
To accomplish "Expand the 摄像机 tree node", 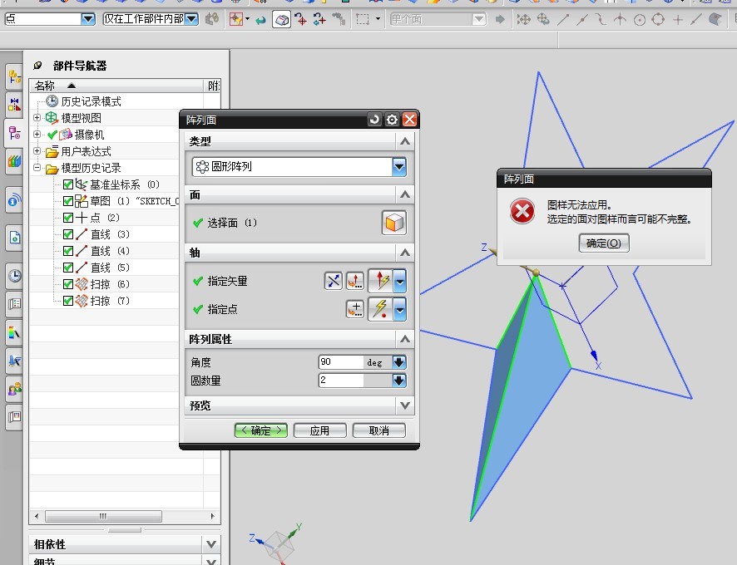I will (x=37, y=135).
